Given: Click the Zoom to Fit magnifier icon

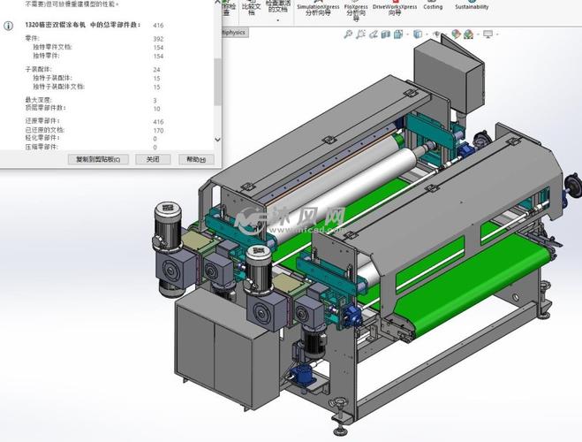Looking at the screenshot, I should (x=349, y=34).
